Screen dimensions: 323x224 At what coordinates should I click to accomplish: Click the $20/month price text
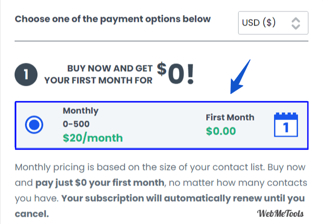tap(93, 138)
